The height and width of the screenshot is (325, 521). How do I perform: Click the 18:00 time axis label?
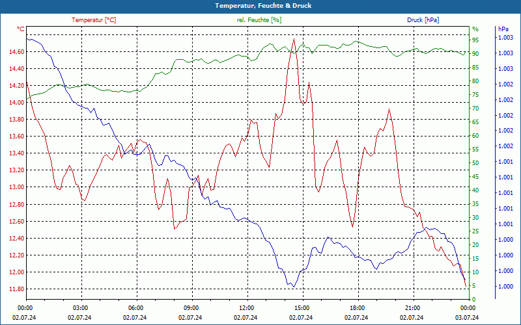pyautogui.click(x=356, y=308)
